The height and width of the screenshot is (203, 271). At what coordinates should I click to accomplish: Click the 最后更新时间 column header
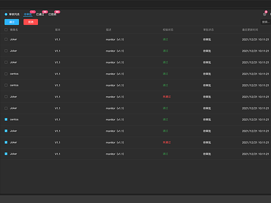coord(250,30)
